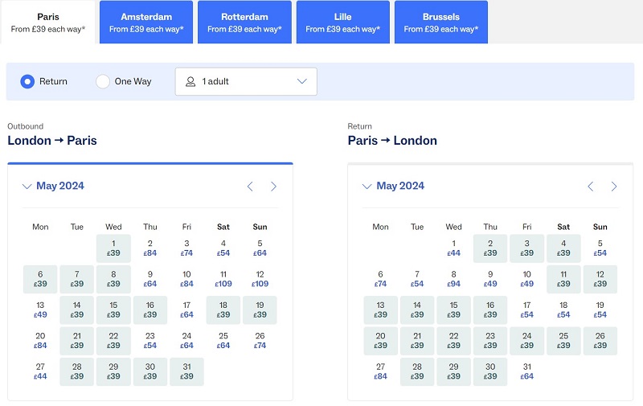Pick return date 31 May at £64
Screen dimensions: 643x406
pos(527,371)
